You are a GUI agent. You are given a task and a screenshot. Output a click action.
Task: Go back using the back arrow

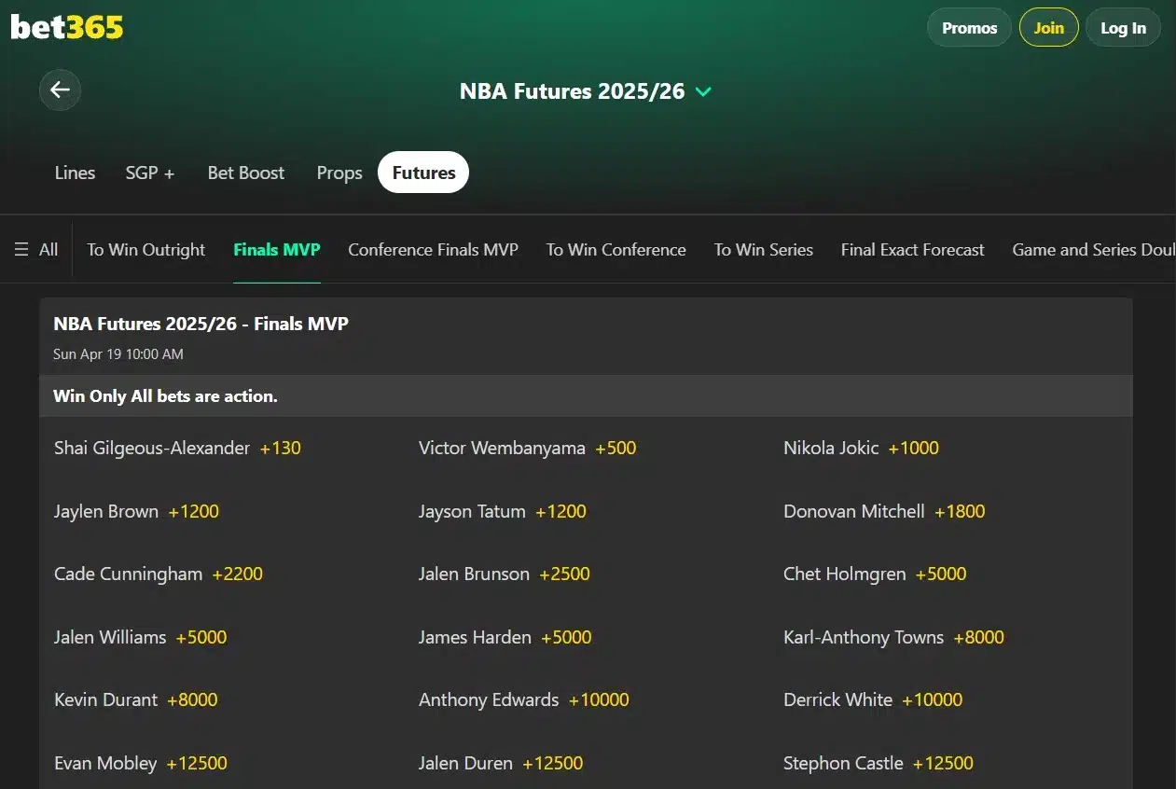(x=60, y=90)
